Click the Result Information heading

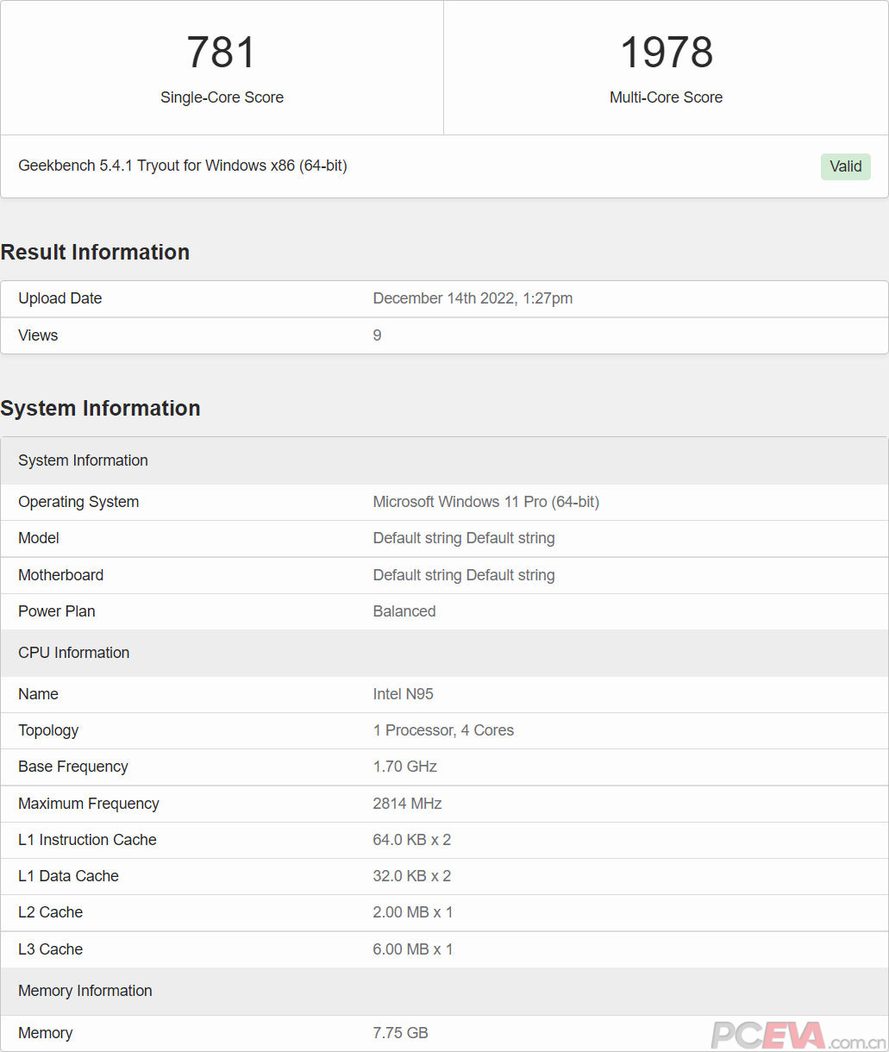click(95, 252)
